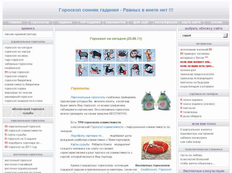The image size is (232, 173).
Task: Open тренажер предсказателя link
Action: pos(197,74)
